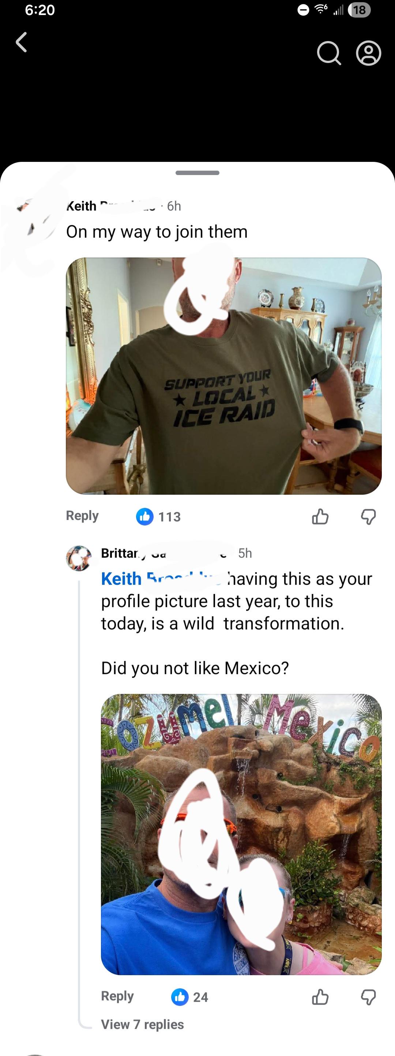Image resolution: width=395 pixels, height=1056 pixels.
Task: Grab the bottom sheet drag handle
Action: 197,173
